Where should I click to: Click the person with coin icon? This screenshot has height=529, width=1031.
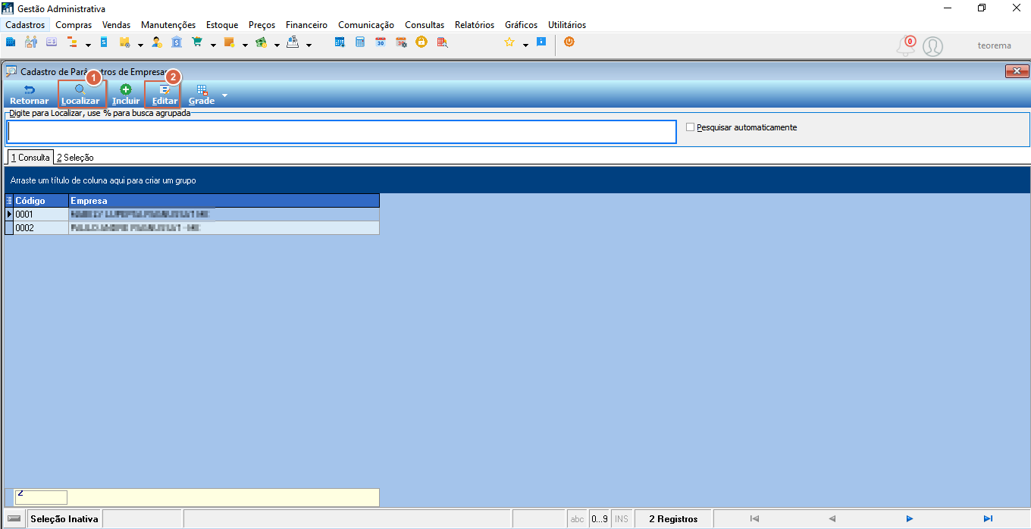pyautogui.click(x=157, y=42)
